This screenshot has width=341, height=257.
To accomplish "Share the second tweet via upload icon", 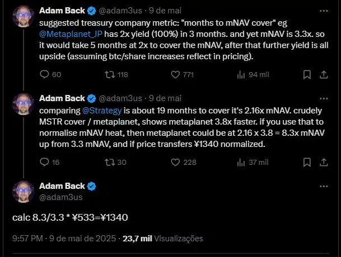I will (x=324, y=163).
